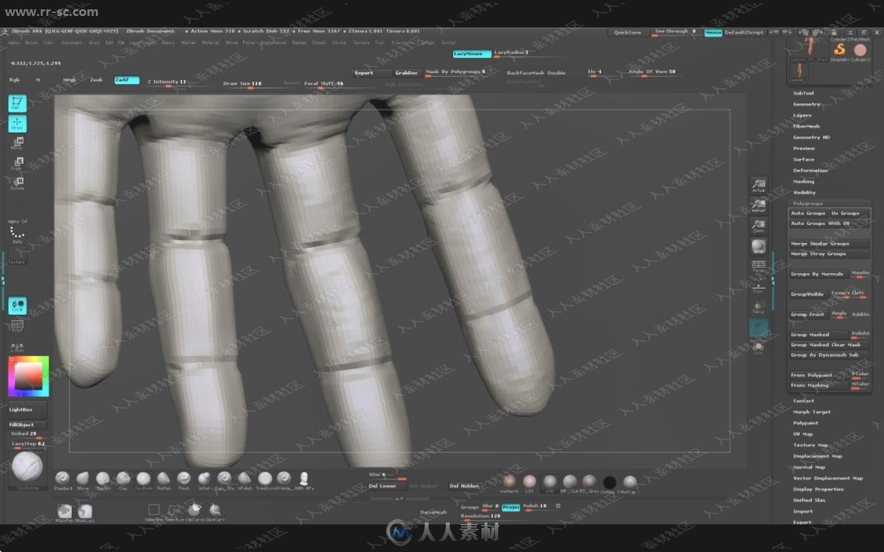Select the Move transform tool icon
Image resolution: width=884 pixels, height=552 pixels.
click(x=17, y=143)
